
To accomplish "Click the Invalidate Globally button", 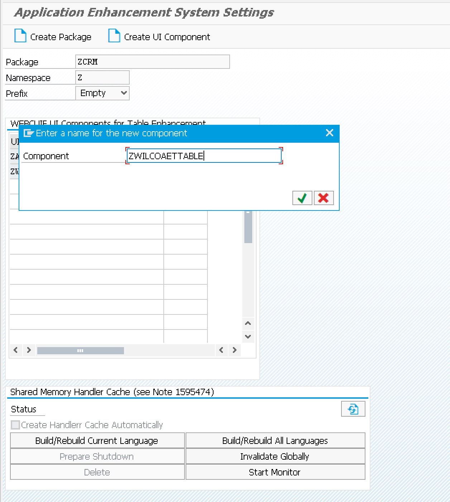I will point(275,456).
